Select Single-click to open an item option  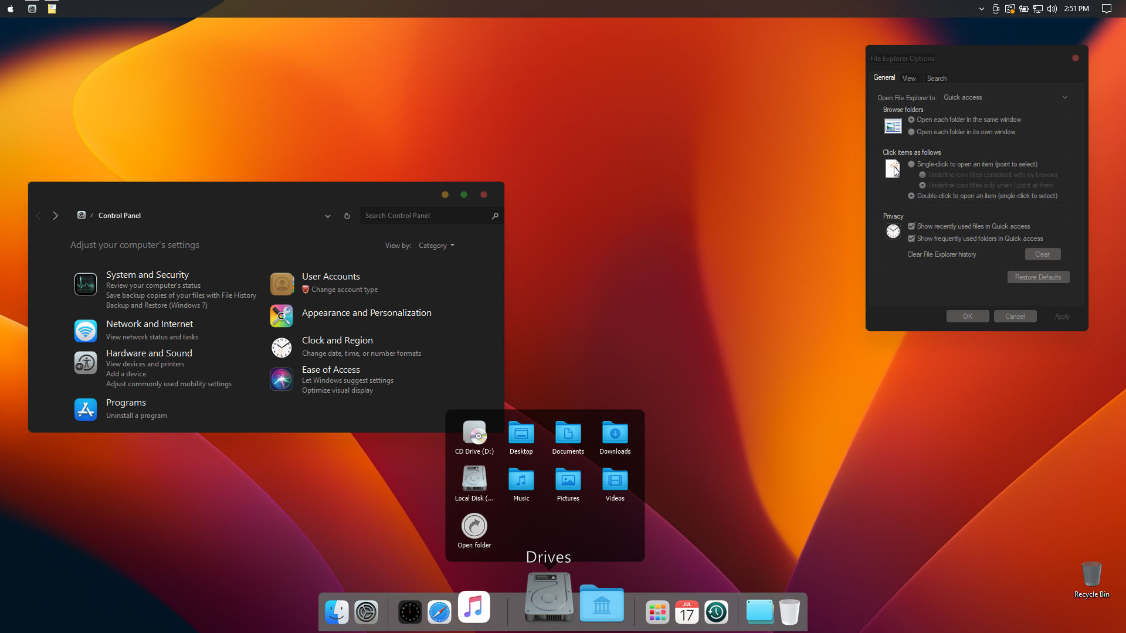(x=911, y=165)
